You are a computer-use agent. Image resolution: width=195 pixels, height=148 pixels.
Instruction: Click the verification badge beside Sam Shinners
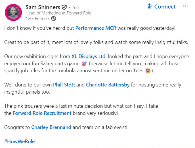[x=64, y=7]
